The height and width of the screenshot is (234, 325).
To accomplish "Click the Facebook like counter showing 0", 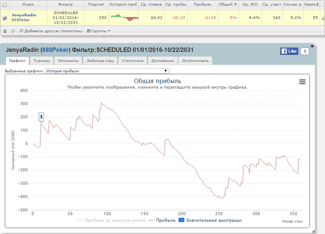I will click(x=305, y=51).
